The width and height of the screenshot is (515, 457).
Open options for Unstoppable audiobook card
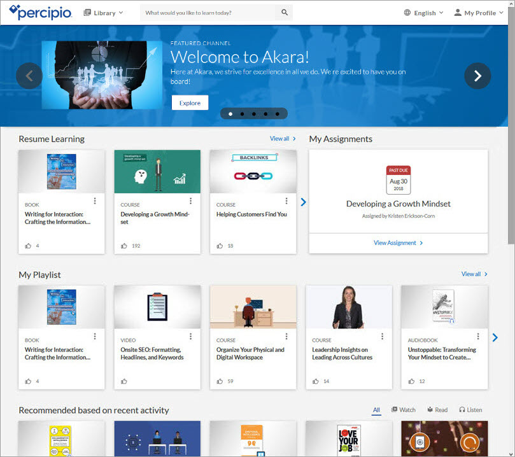pyautogui.click(x=478, y=336)
